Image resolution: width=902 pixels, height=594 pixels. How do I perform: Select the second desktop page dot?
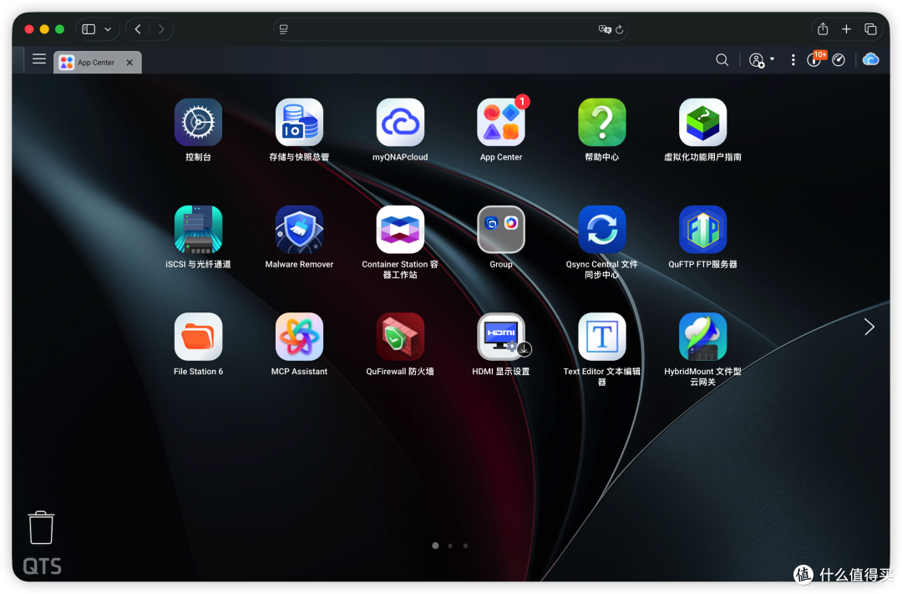point(450,546)
